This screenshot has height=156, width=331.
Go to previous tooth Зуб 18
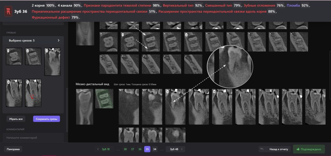coord(103,149)
